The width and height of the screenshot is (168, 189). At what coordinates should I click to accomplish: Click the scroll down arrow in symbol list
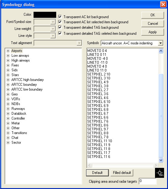coord(161,160)
